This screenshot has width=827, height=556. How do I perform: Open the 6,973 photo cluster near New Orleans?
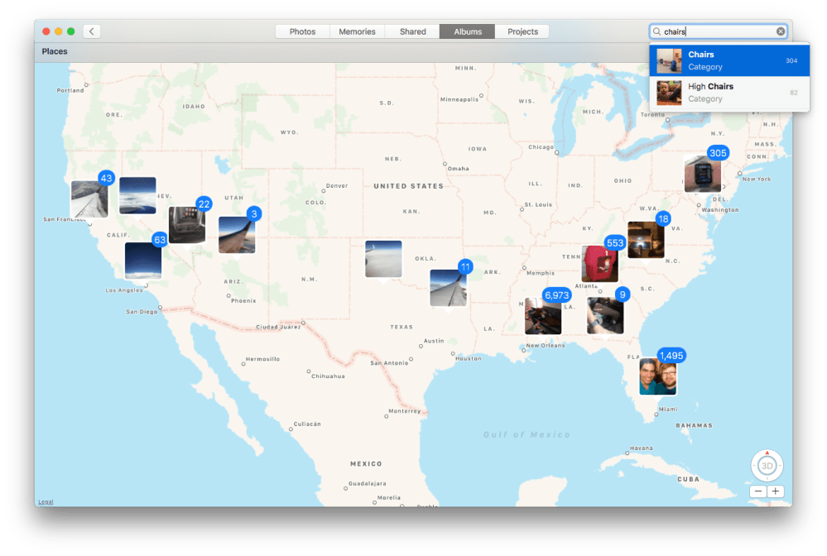(543, 316)
